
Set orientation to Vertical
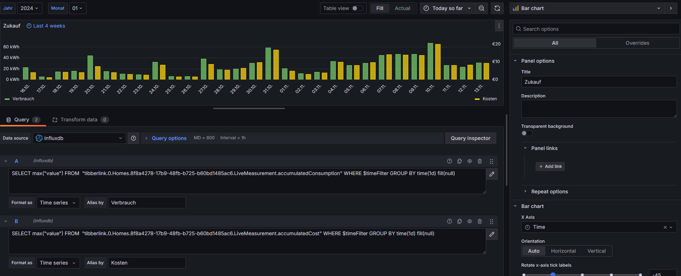click(x=596, y=251)
